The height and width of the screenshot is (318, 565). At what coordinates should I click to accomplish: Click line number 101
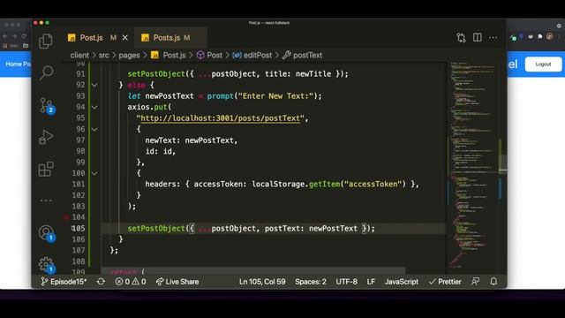tap(79, 185)
